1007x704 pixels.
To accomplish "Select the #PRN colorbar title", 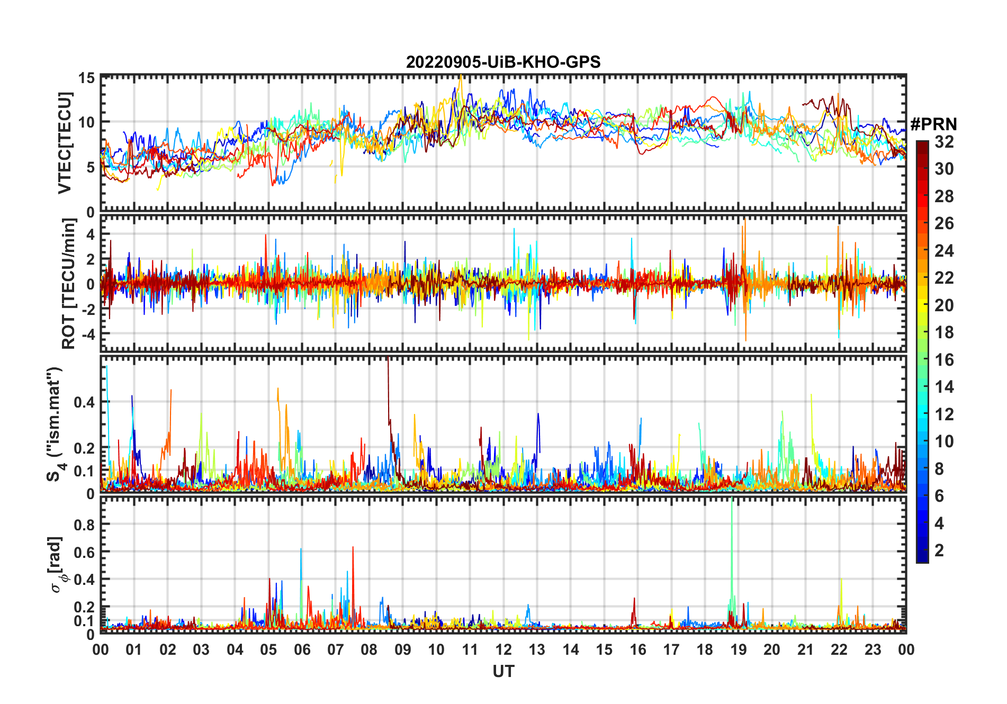I will click(x=933, y=124).
